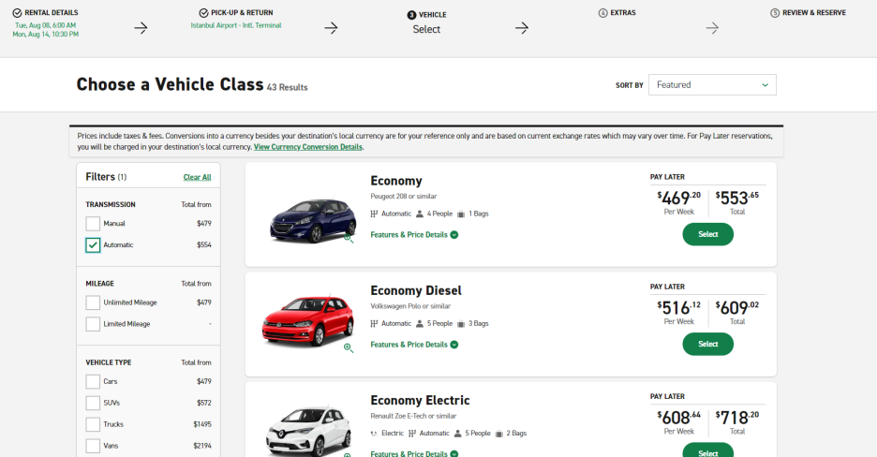Check the Vans vehicle type box
The height and width of the screenshot is (457, 877).
click(93, 446)
